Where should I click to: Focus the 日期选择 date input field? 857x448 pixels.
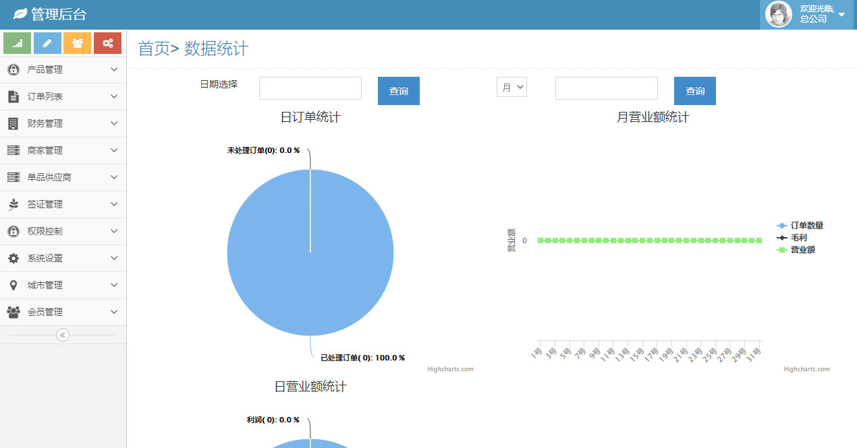(310, 88)
